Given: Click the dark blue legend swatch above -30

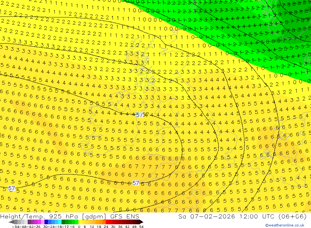Looking at the screenshot, I should tap(46, 222).
